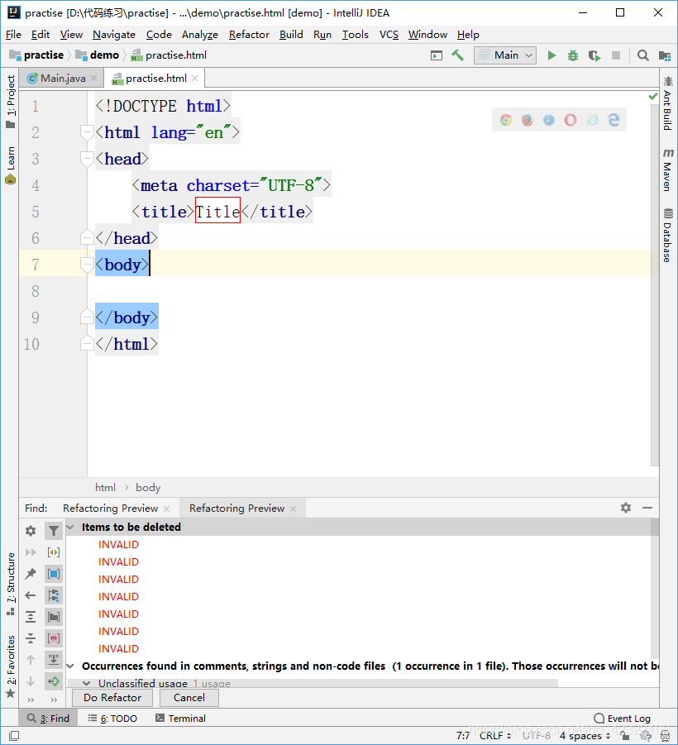The height and width of the screenshot is (745, 678).
Task: Click body in the breadcrumb bar
Action: (148, 488)
